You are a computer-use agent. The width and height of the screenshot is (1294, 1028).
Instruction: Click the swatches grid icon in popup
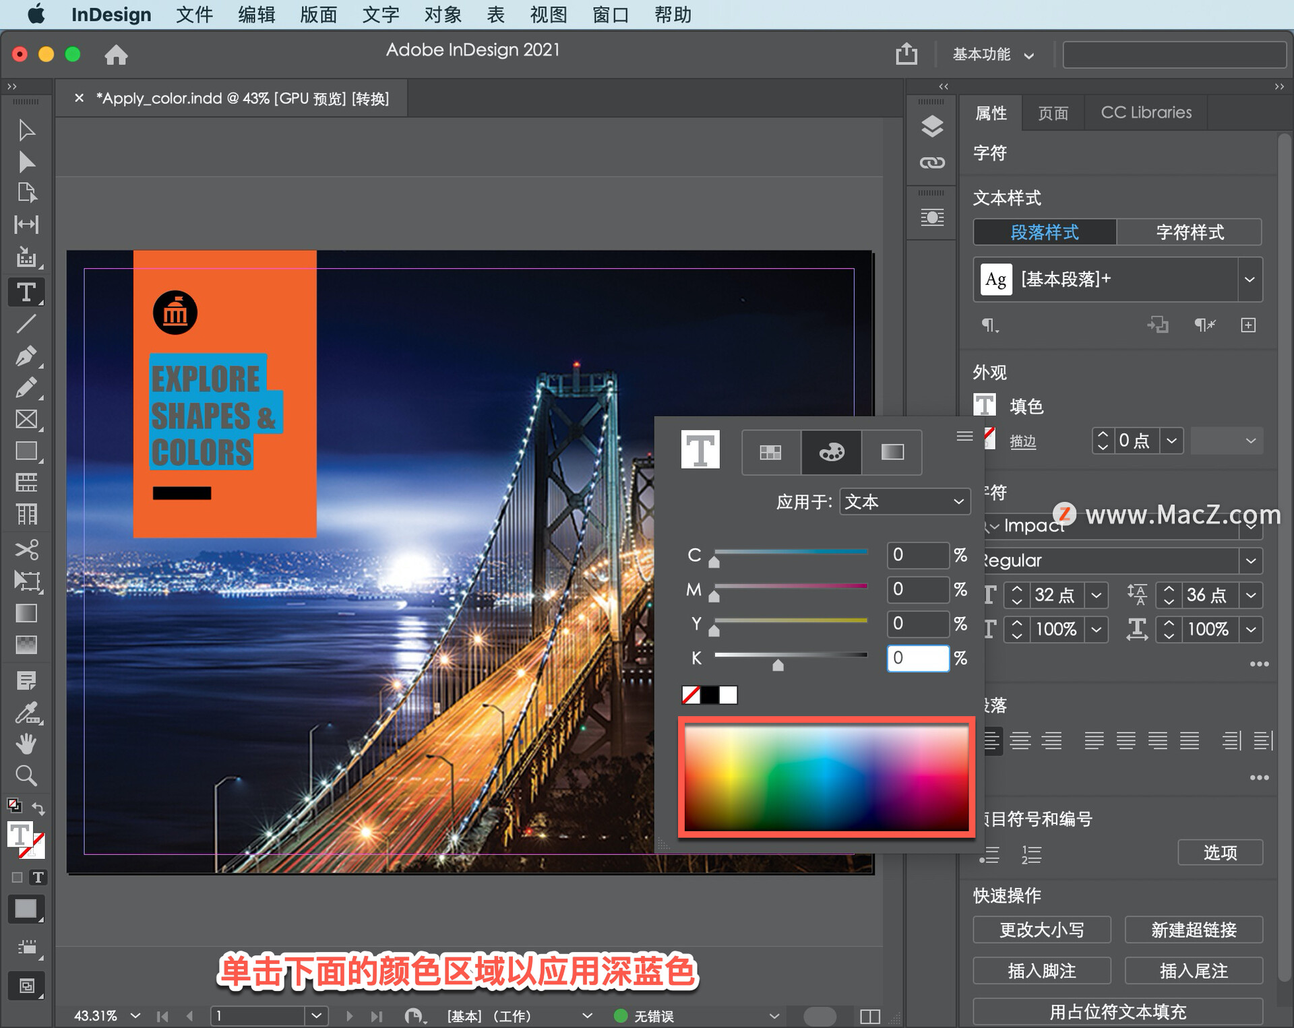[x=770, y=452]
